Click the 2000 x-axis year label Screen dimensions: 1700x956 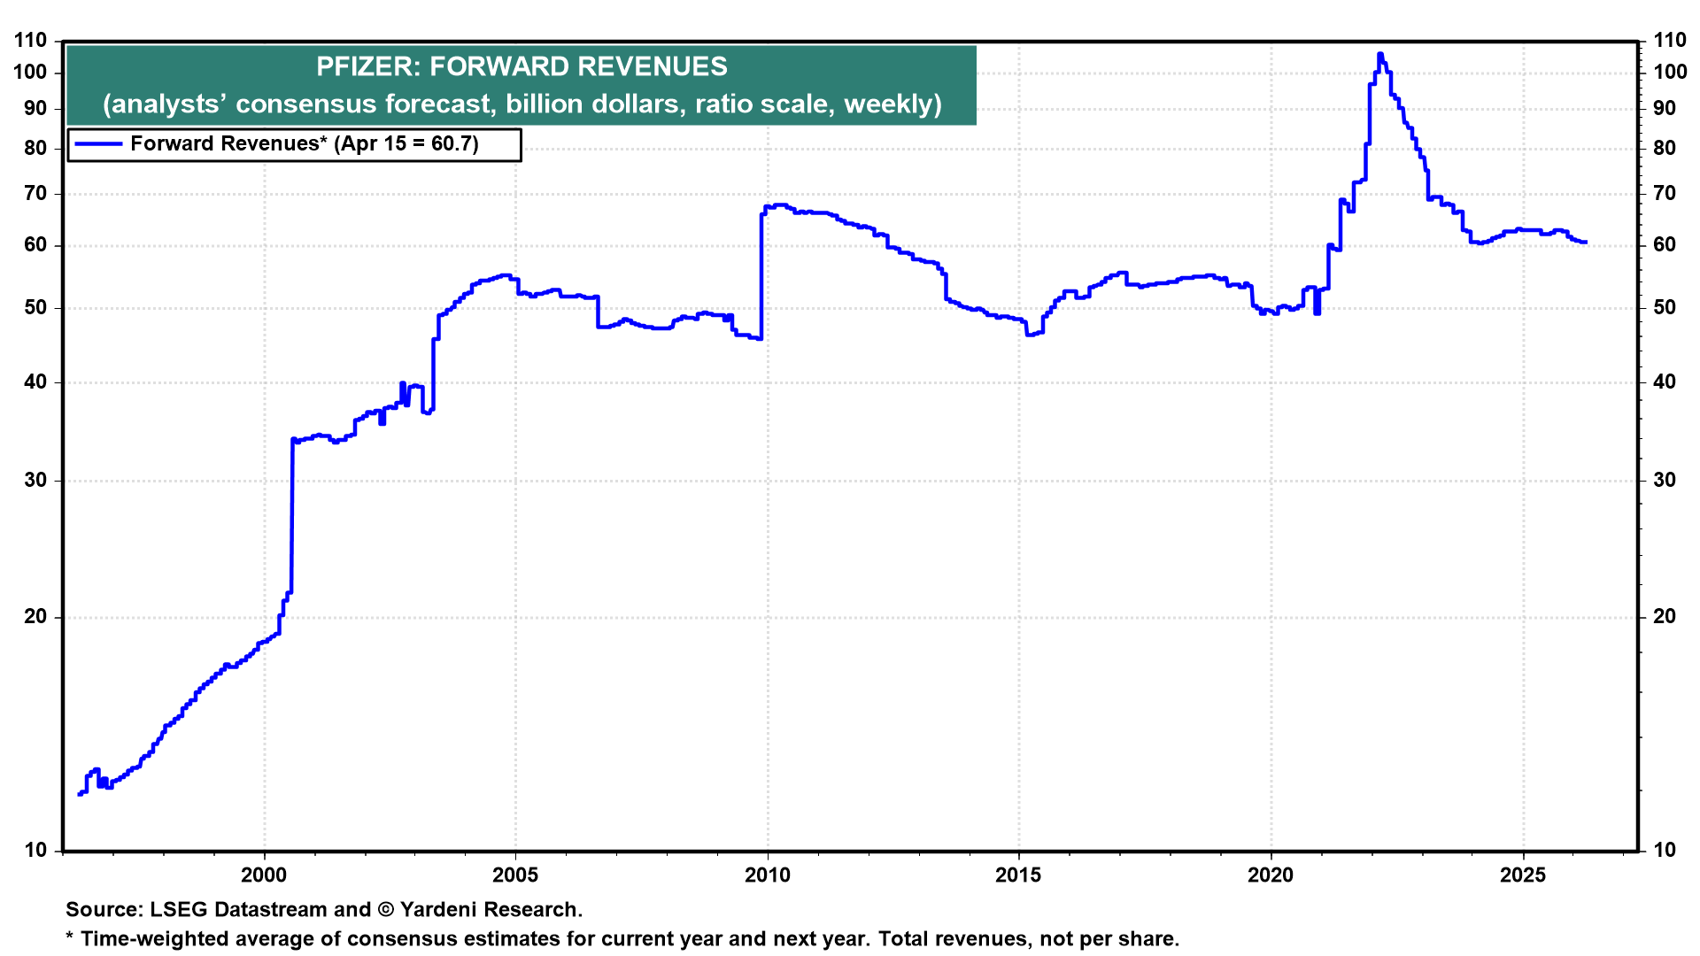tap(264, 875)
